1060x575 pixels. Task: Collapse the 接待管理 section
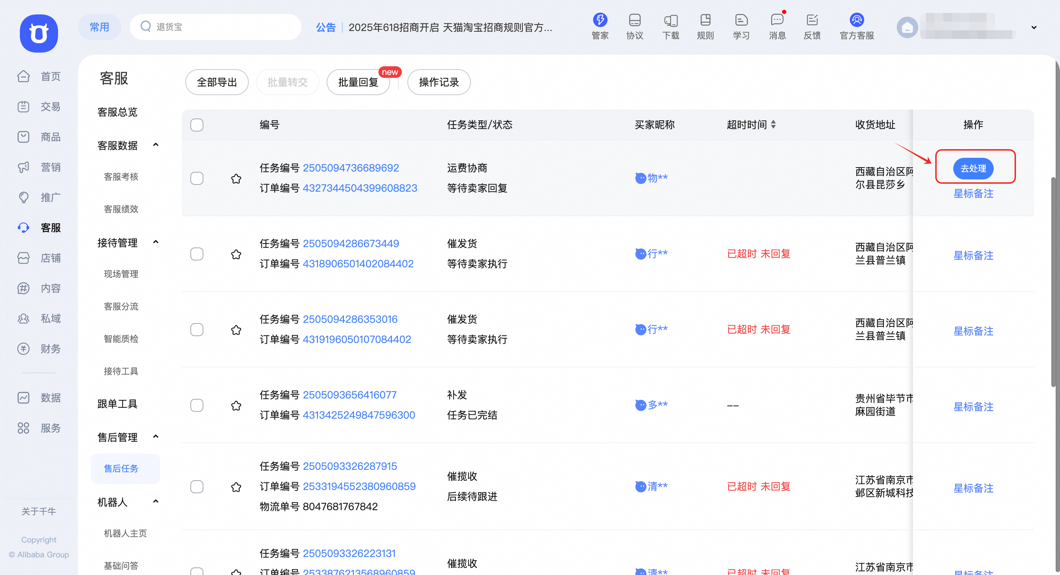click(x=155, y=242)
